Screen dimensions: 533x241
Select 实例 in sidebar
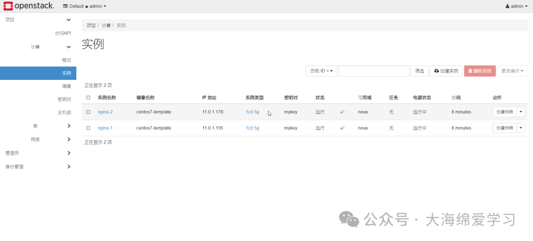pos(38,73)
